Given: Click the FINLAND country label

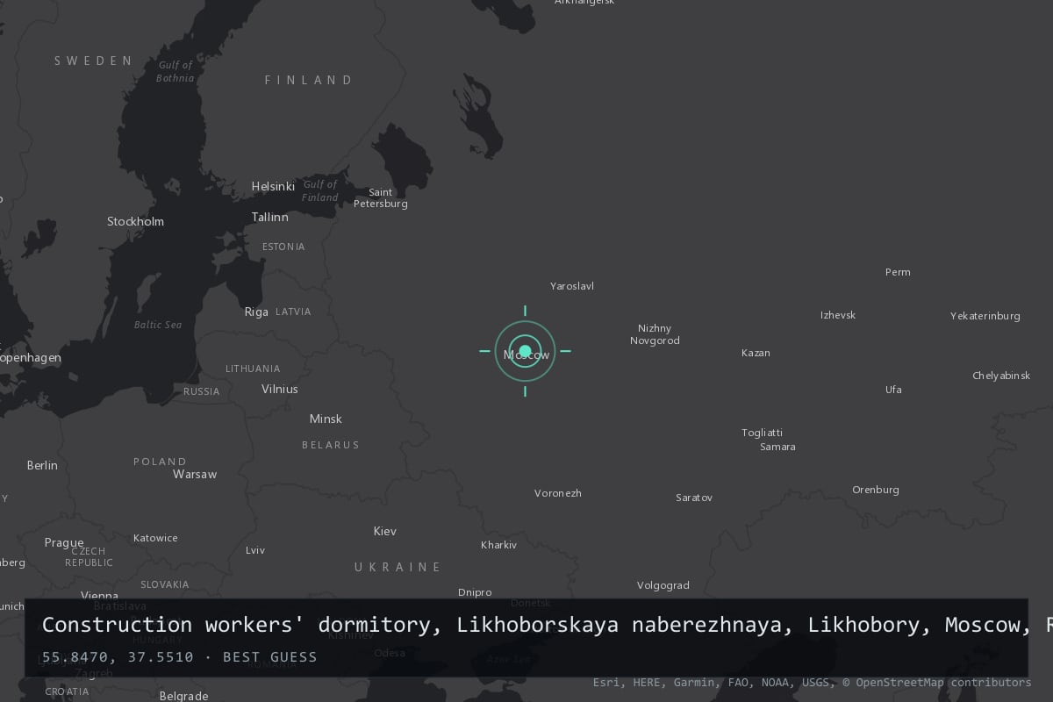Looking at the screenshot, I should point(309,80).
